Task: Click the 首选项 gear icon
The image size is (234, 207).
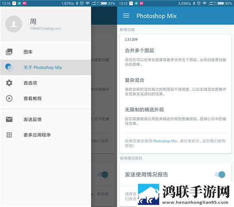Action: click(x=9, y=83)
